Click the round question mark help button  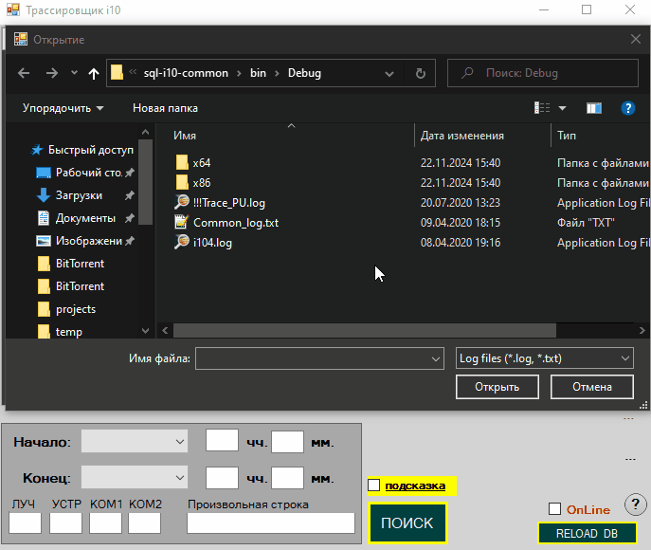coord(635,504)
